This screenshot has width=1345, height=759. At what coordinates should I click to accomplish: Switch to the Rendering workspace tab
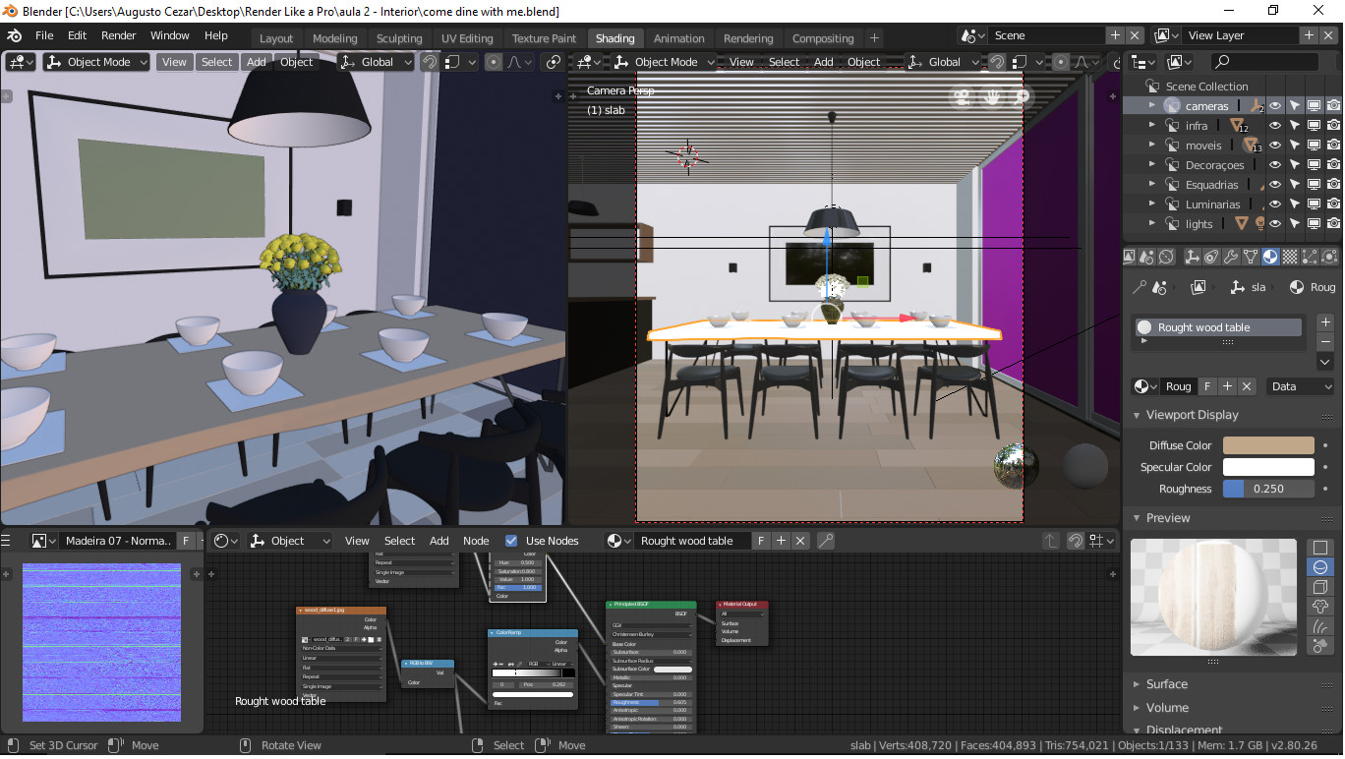point(748,38)
